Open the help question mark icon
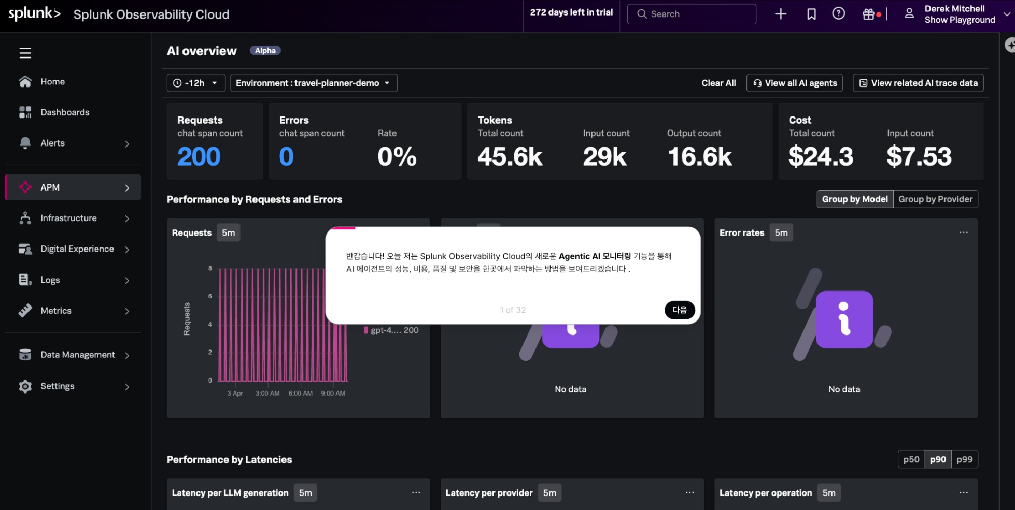Viewport: 1015px width, 510px height. (x=838, y=14)
